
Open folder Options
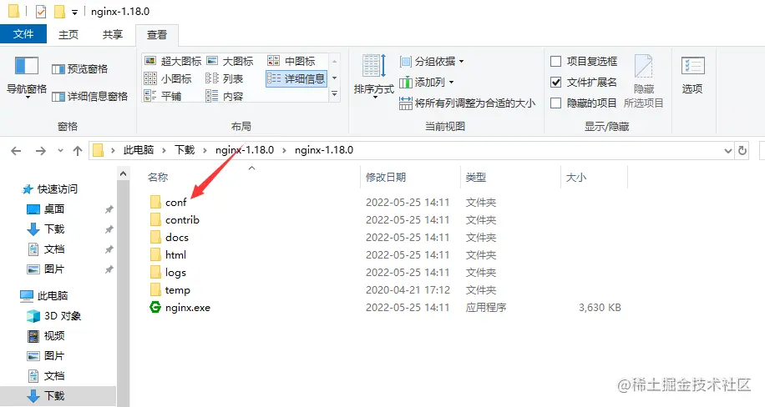pos(692,74)
